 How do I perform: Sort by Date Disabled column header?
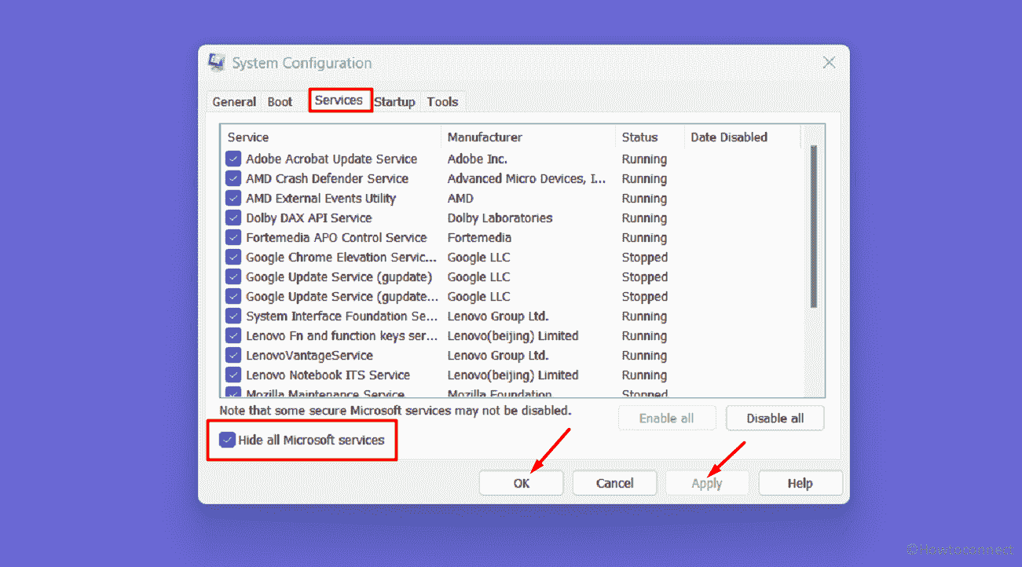pyautogui.click(x=742, y=137)
